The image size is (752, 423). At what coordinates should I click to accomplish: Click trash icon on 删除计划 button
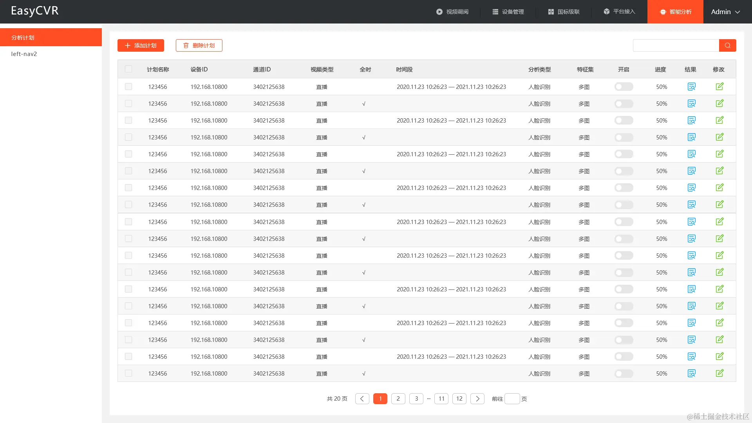186,45
